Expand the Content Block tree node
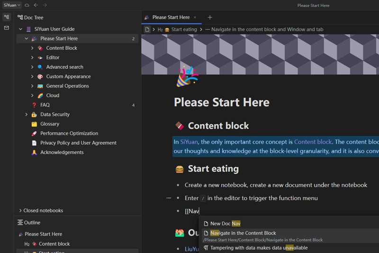The width and height of the screenshot is (379, 253). point(32,48)
